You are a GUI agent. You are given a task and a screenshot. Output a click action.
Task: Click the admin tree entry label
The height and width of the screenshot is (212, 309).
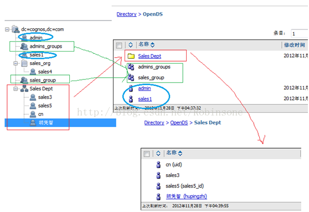[x=36, y=38]
